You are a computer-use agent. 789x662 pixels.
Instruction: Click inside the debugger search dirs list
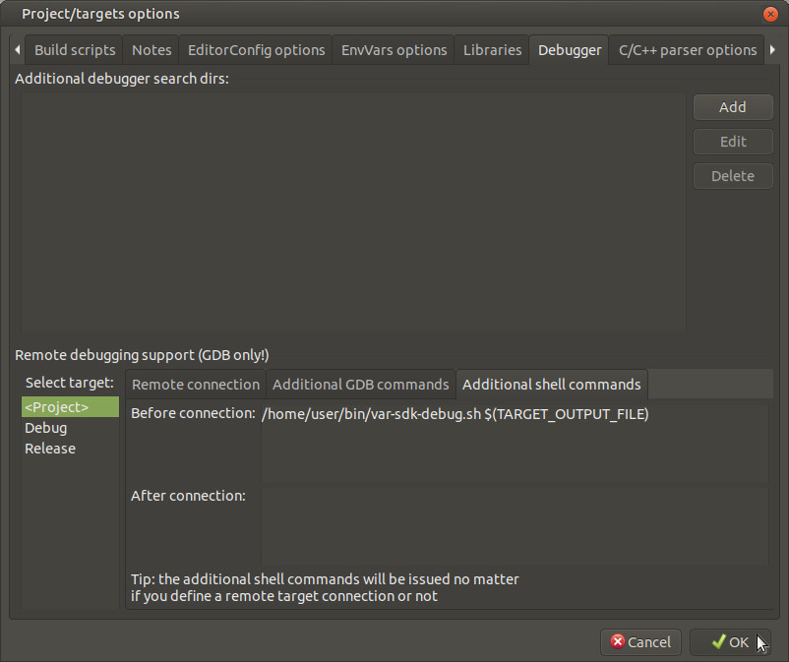click(353, 211)
